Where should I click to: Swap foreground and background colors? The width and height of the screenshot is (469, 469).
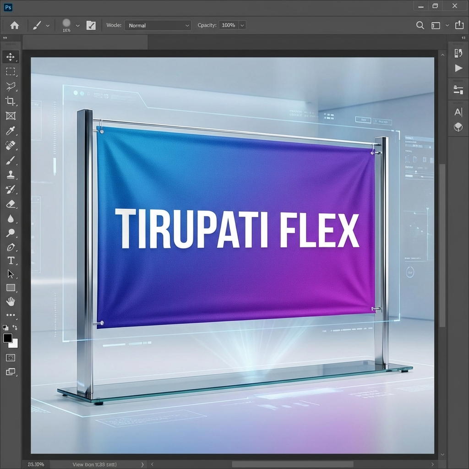(x=15, y=327)
